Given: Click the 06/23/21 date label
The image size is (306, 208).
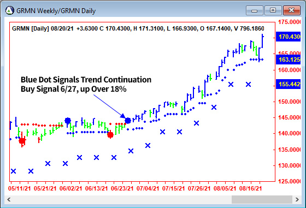Looking at the screenshot, I should [x=122, y=188].
